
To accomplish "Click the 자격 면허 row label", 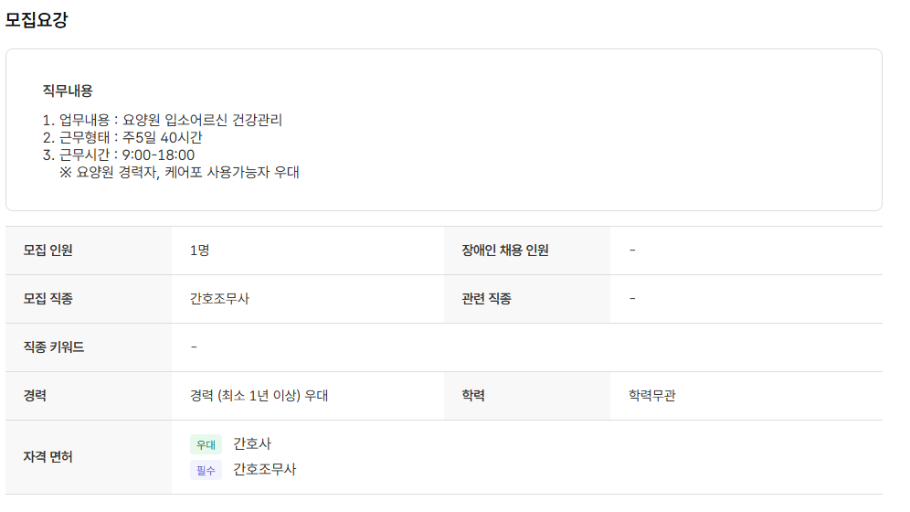I will (x=48, y=456).
